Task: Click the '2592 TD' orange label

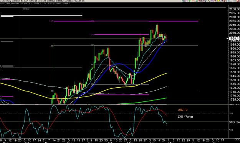Action: 182,110
